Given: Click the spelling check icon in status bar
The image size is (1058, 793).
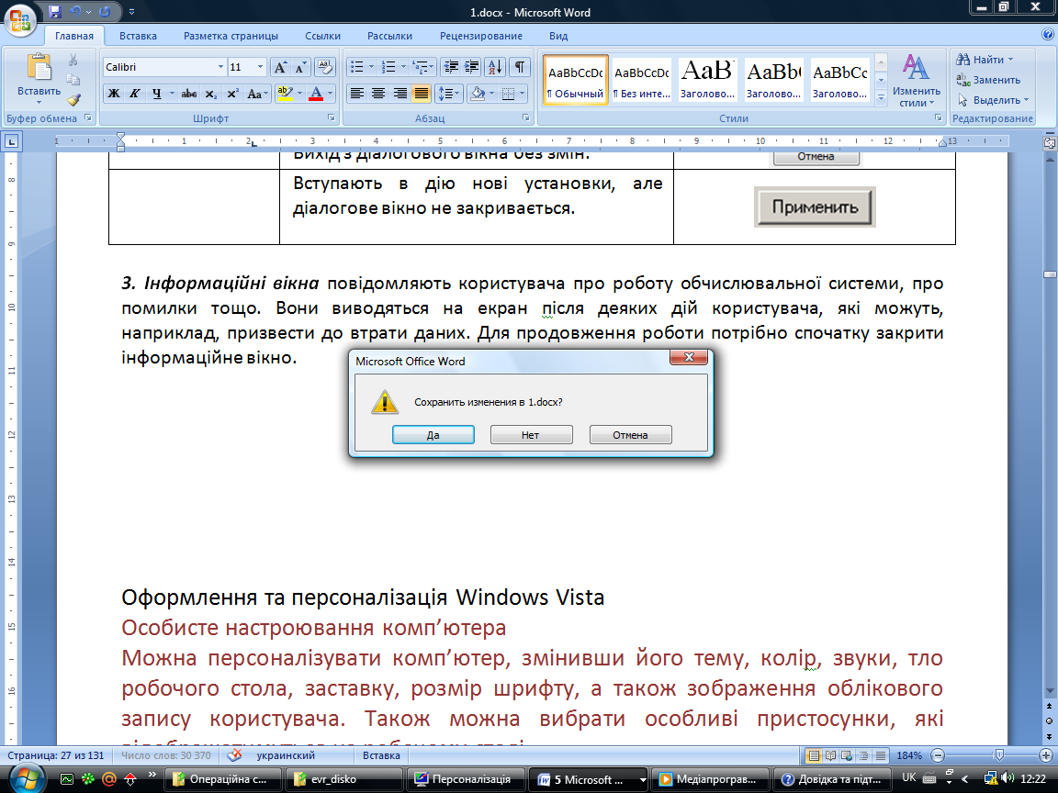Looking at the screenshot, I should [234, 755].
